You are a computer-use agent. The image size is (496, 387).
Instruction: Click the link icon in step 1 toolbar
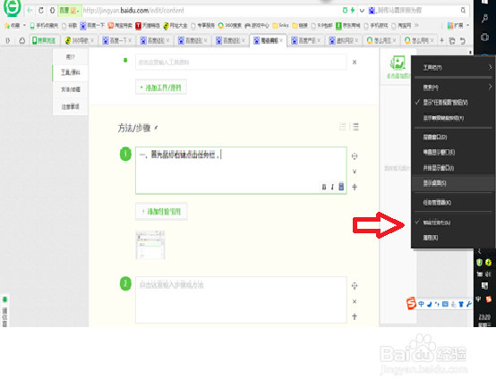(x=341, y=187)
